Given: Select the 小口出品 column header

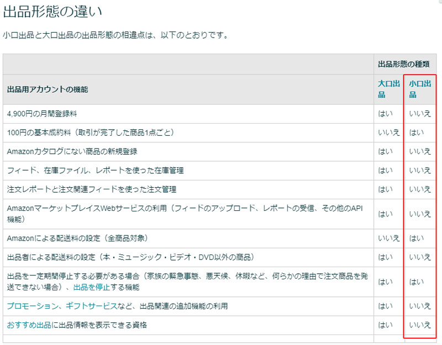Looking at the screenshot, I should [420, 87].
